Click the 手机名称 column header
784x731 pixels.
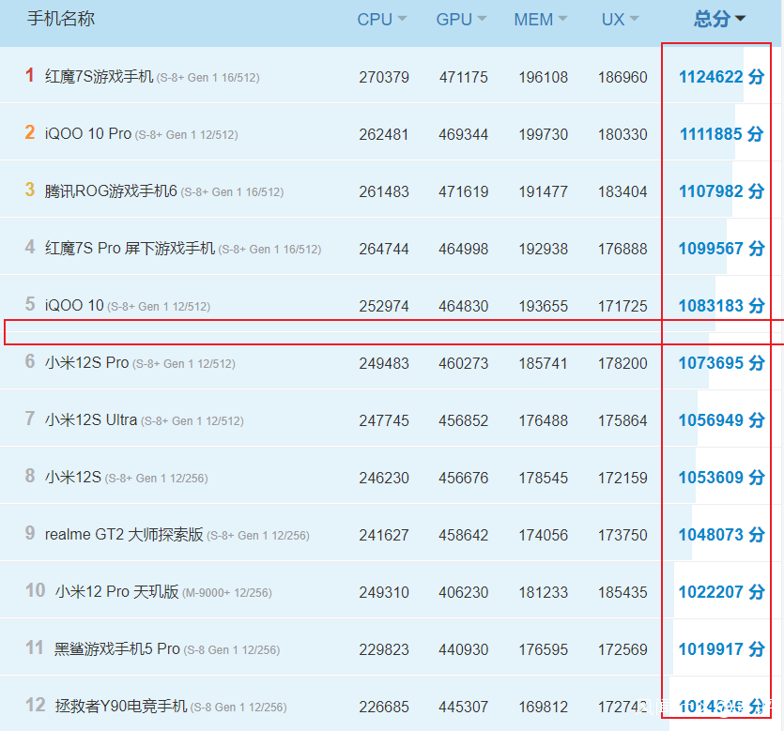(x=60, y=19)
